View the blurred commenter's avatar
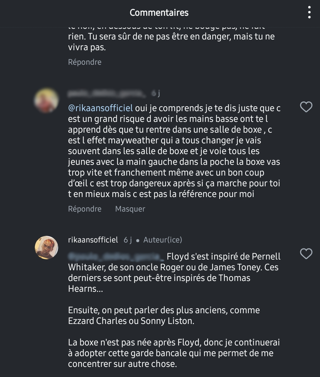The height and width of the screenshot is (377, 320). coord(46,100)
